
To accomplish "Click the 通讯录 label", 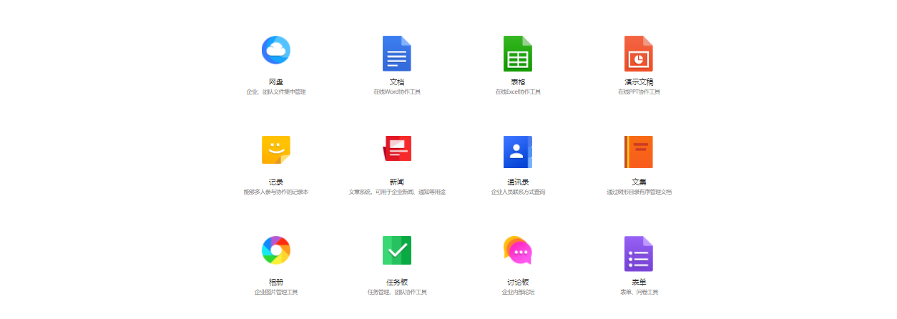I will tap(518, 182).
